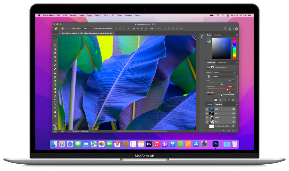
Task: Click the masks icon beside Hue/Saturation label
Action: click(x=212, y=67)
